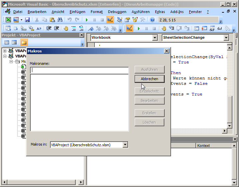Image resolution: width=239 pixels, height=187 pixels.
Task: Click the View Microsoft Excel icon
Action: pos(8,20)
